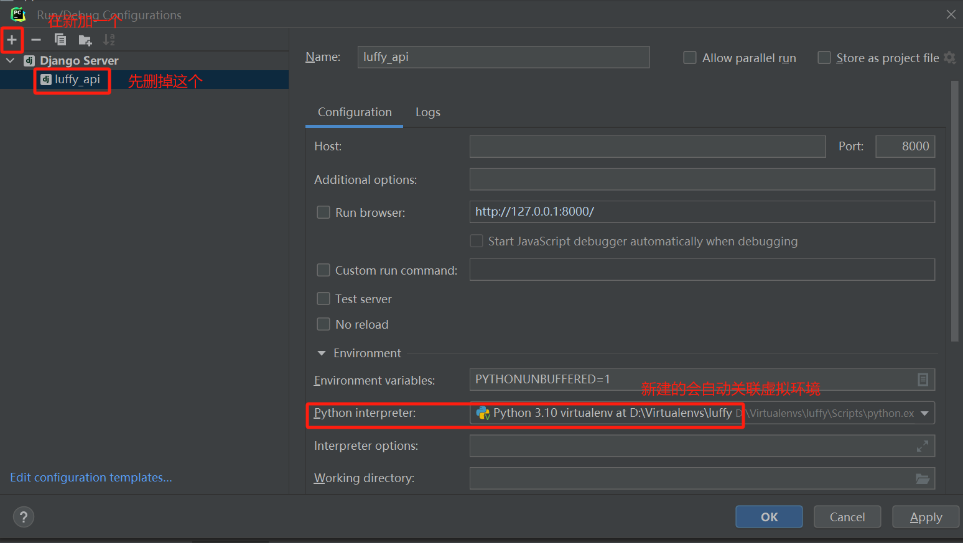Image resolution: width=963 pixels, height=543 pixels.
Task: Click the OK button
Action: click(769, 517)
